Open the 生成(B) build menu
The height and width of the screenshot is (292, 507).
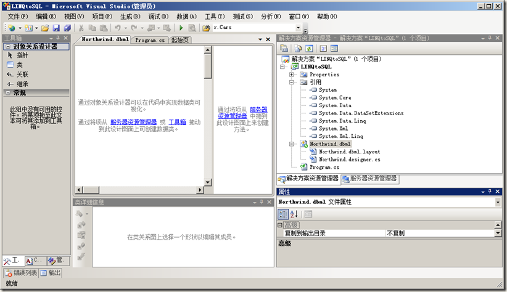[130, 17]
